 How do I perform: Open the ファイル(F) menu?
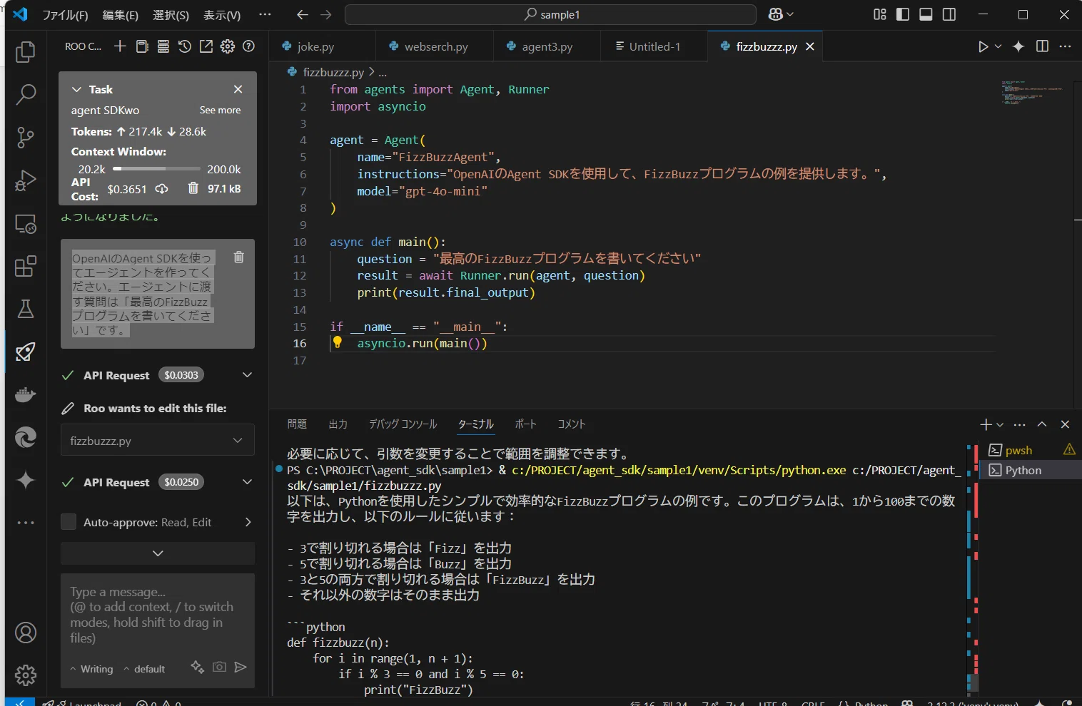click(65, 15)
